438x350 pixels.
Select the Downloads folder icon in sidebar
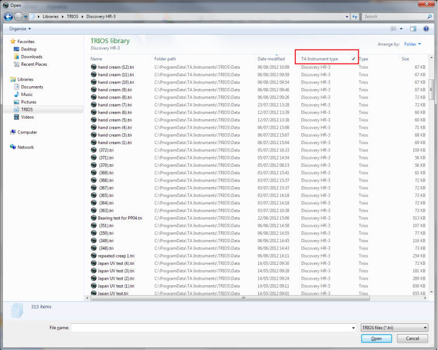(x=16, y=57)
